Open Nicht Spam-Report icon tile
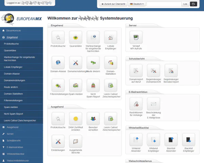The image size is (204, 163). (93, 85)
